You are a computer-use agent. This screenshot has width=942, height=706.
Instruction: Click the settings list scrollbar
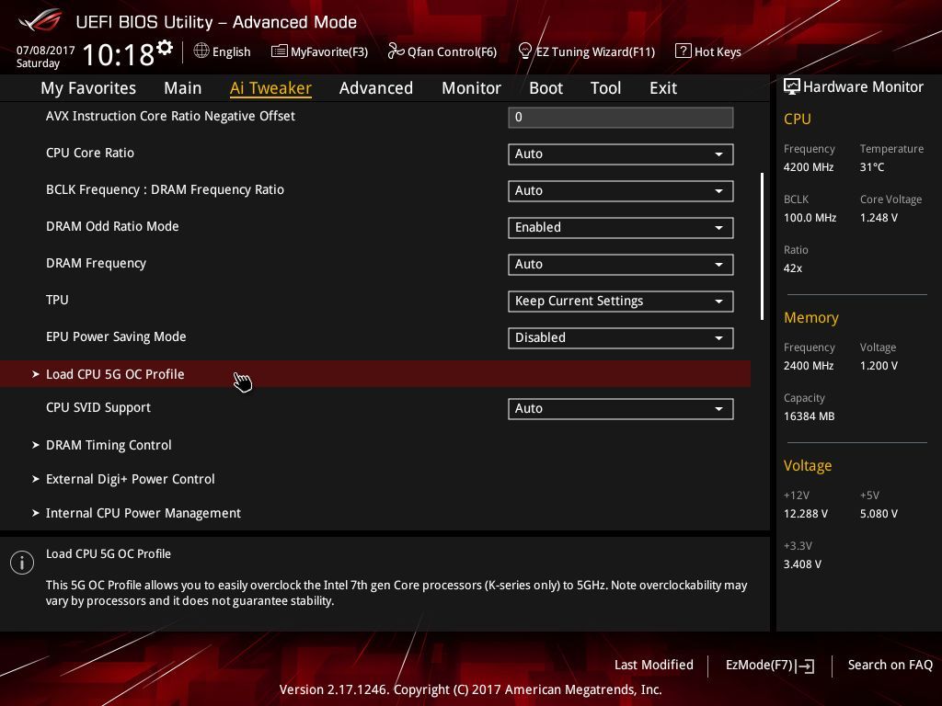tap(762, 246)
